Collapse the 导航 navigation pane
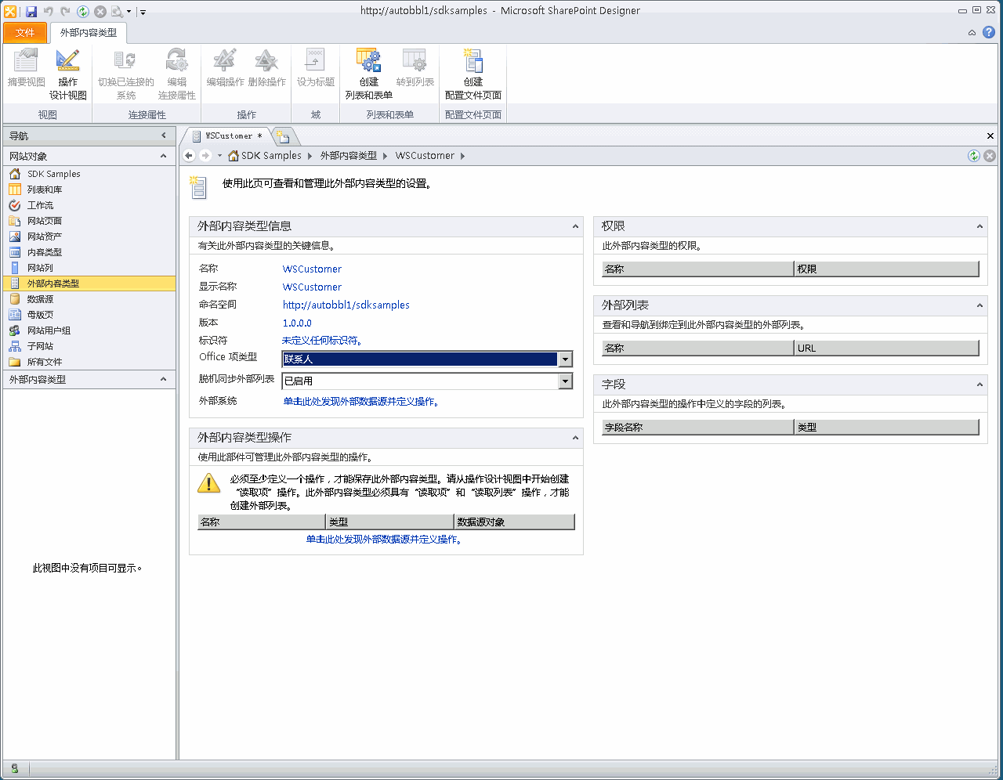The width and height of the screenshot is (1003, 780). pyautogui.click(x=164, y=135)
